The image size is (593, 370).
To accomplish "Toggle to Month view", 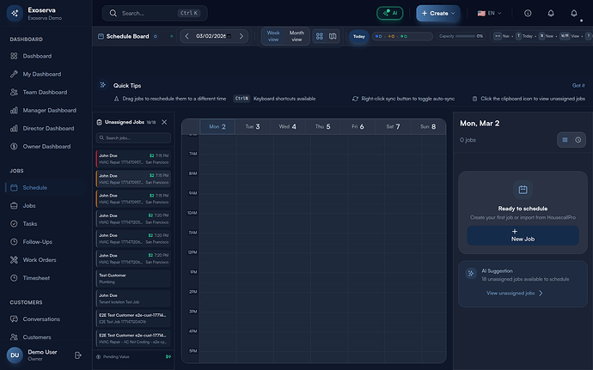I will pos(296,36).
